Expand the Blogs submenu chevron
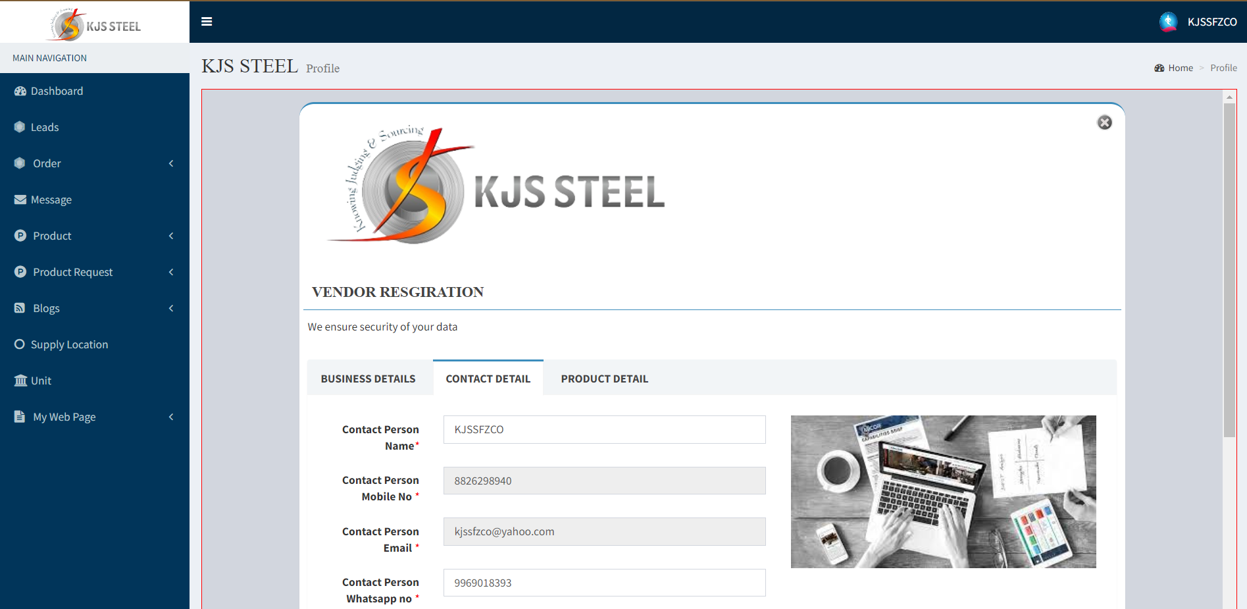 [x=171, y=308]
